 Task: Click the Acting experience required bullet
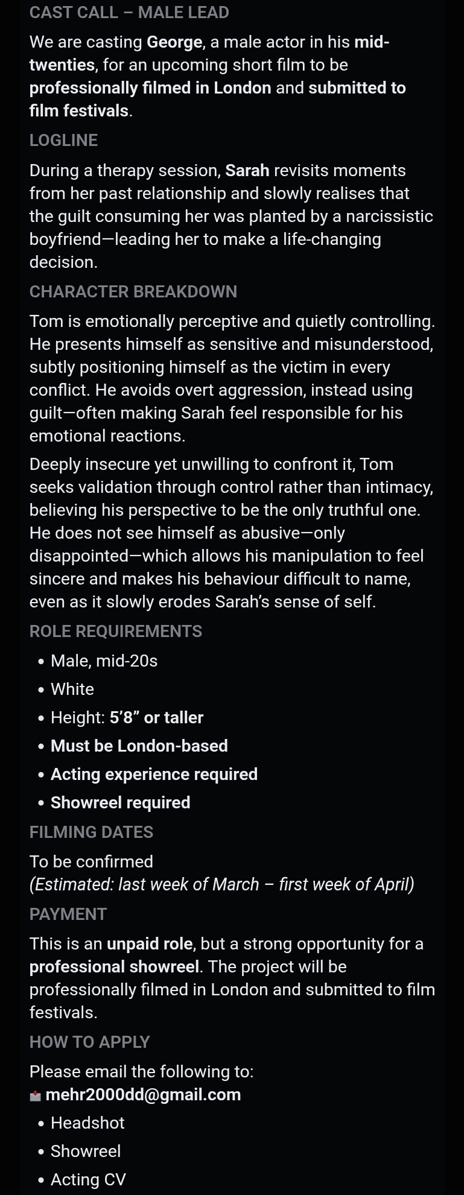click(154, 774)
